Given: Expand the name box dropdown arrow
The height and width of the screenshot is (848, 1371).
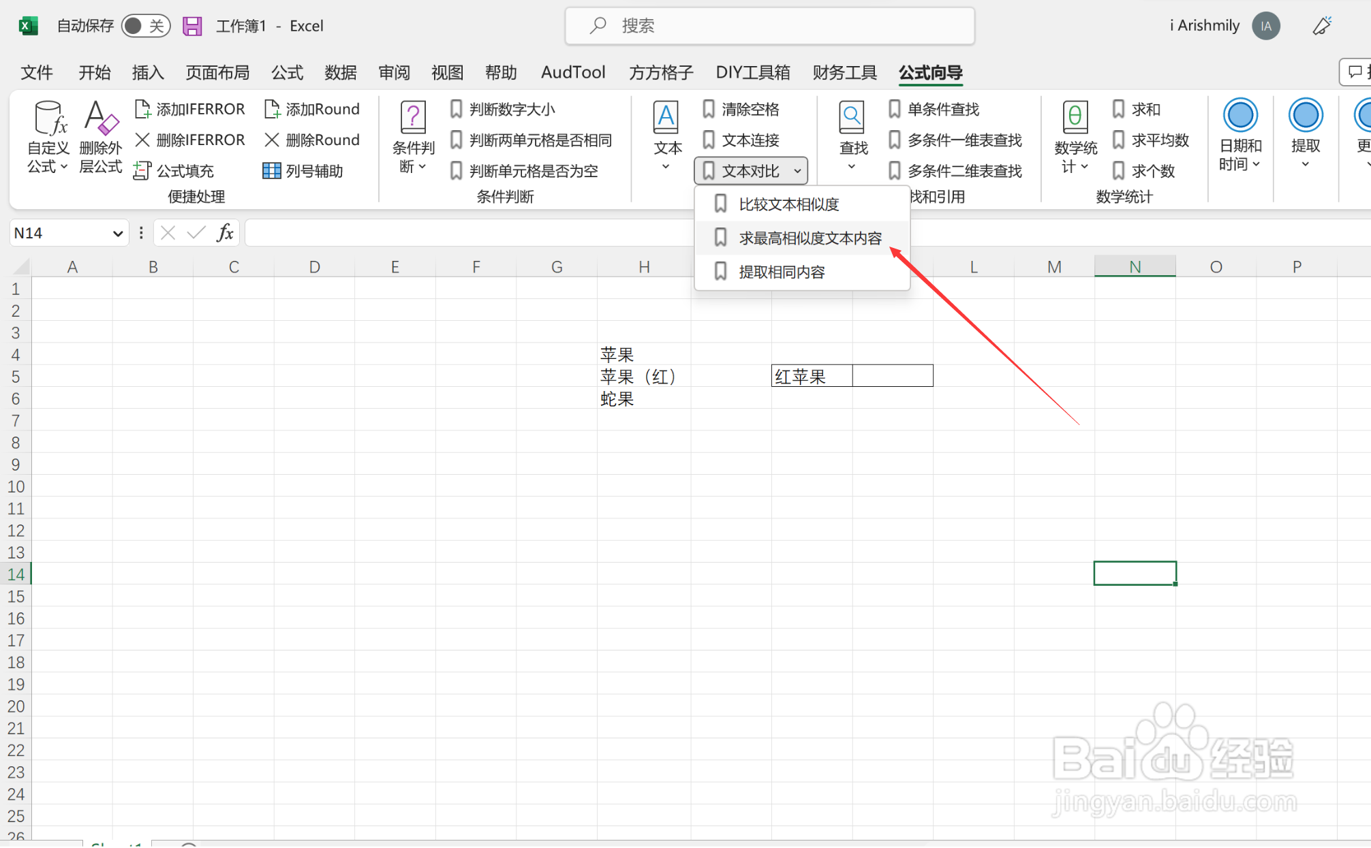Looking at the screenshot, I should pyautogui.click(x=117, y=234).
